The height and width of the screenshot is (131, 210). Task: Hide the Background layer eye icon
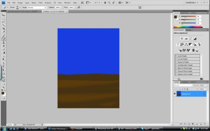pyautogui.click(x=175, y=94)
